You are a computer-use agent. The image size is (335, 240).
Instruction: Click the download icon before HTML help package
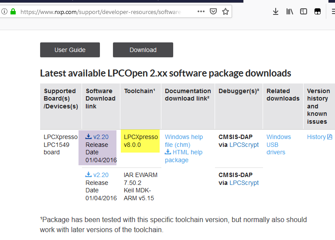tap(168, 152)
